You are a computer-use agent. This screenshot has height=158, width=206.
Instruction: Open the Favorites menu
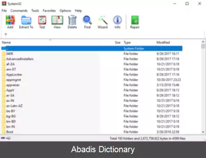coord(49,11)
